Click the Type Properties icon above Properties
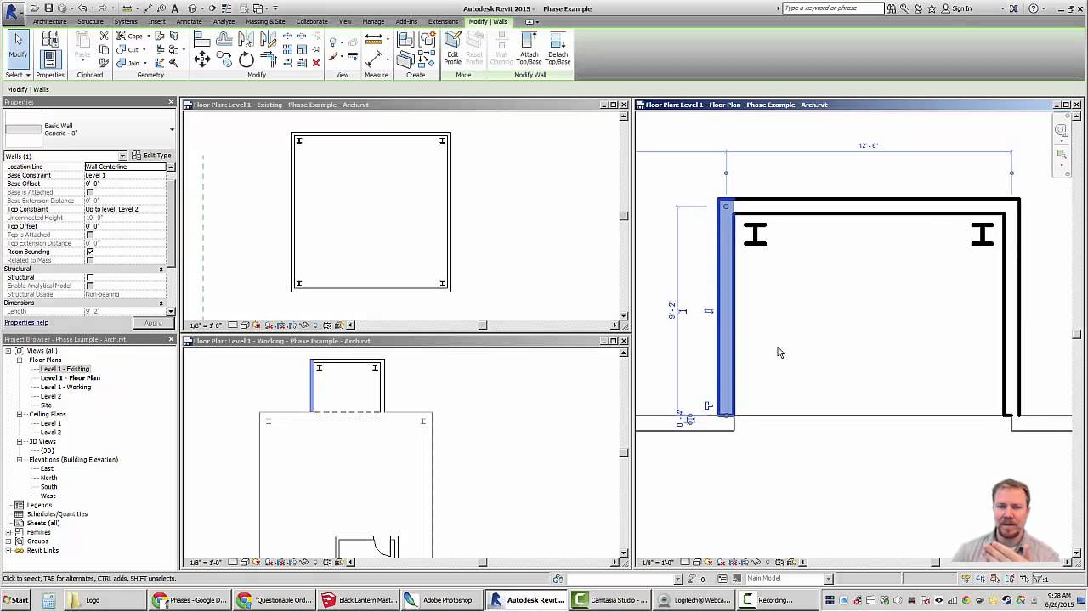 pyautogui.click(x=50, y=39)
